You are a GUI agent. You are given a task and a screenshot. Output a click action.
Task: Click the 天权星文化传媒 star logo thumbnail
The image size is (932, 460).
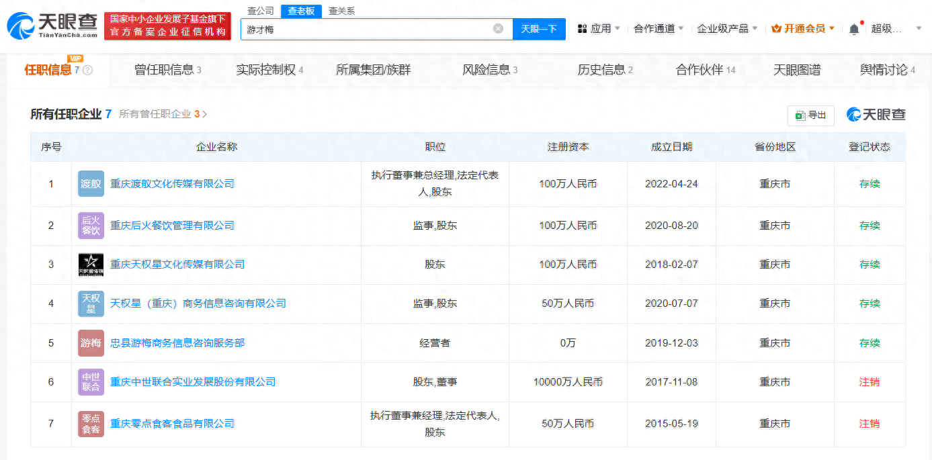click(x=91, y=265)
